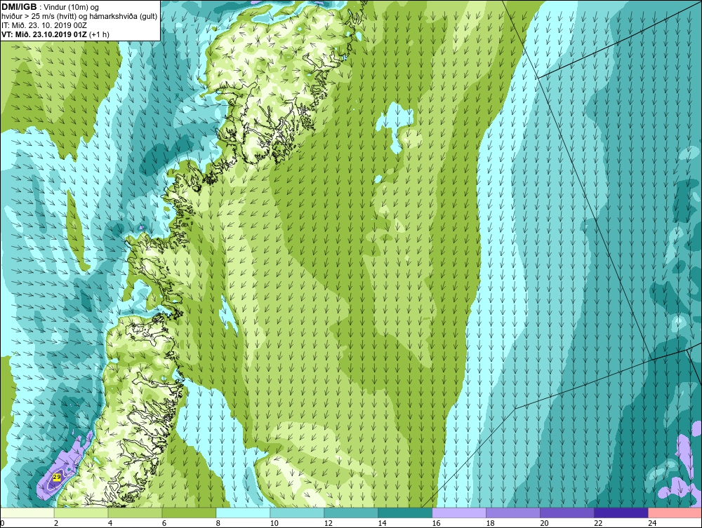Click the pink swatch above 24 m/s
702x528 pixels.
(x=675, y=513)
